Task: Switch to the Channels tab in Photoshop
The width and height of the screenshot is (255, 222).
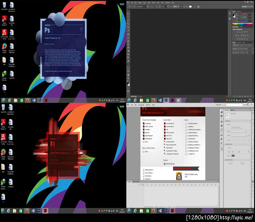Action: tap(239, 42)
